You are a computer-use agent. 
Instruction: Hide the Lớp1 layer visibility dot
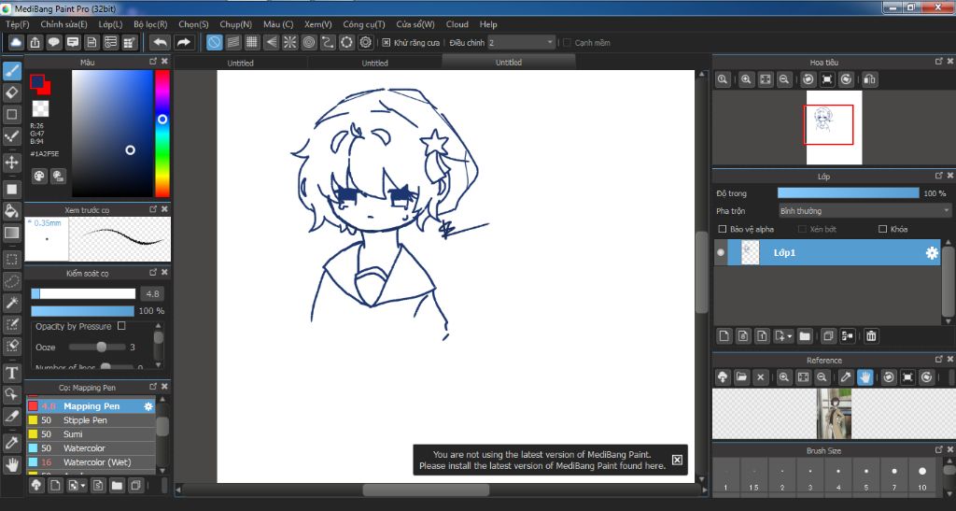pos(721,252)
